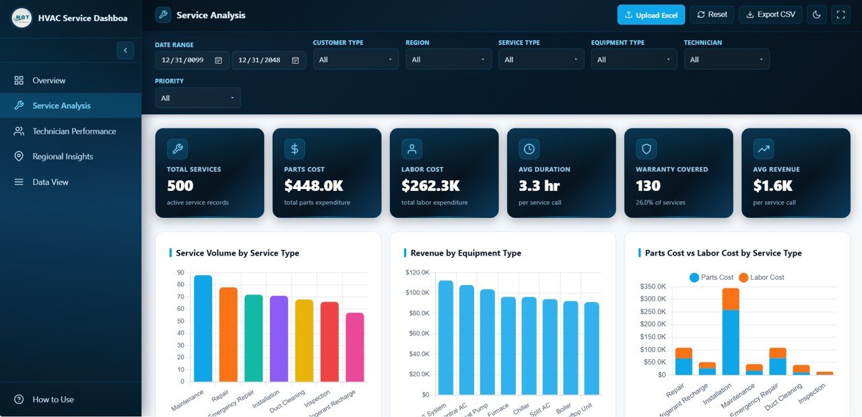The image size is (862, 417).
Task: Click the clock icon on Avg Duration card
Action: [529, 149]
